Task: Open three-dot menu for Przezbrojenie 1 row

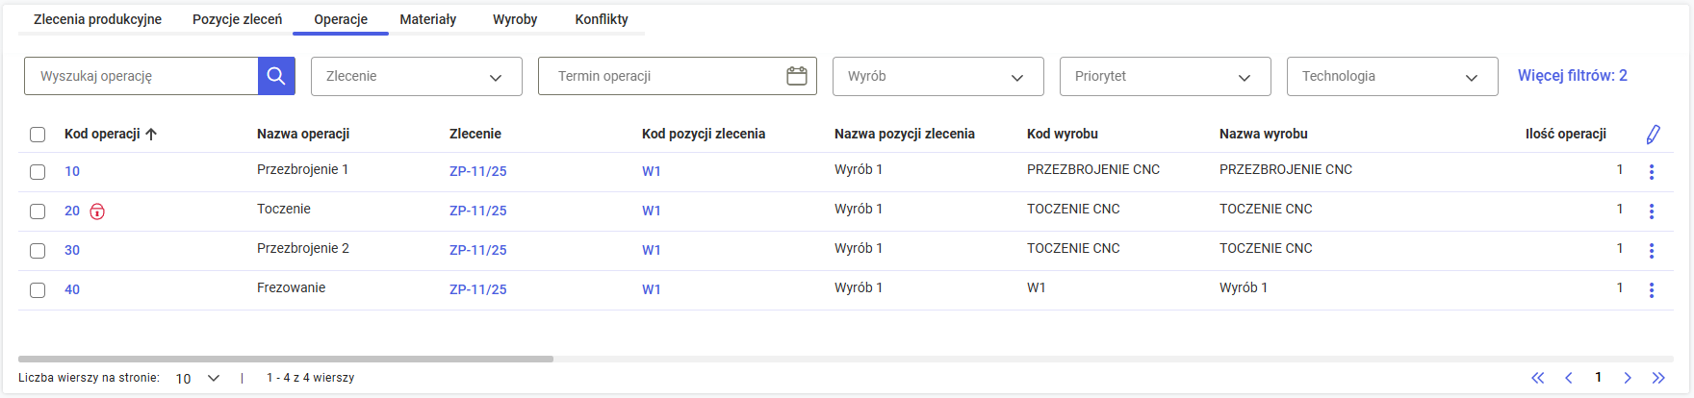Action: point(1651,171)
